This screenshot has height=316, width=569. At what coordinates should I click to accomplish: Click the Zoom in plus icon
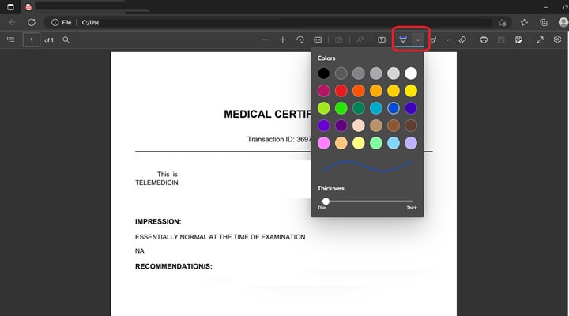coord(283,40)
